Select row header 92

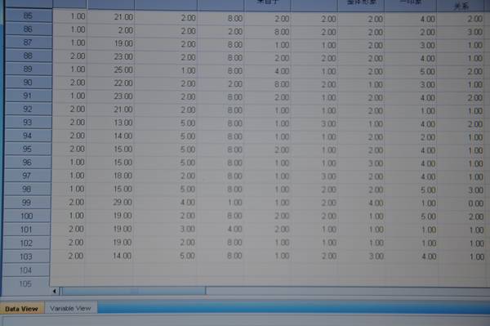tap(28, 109)
